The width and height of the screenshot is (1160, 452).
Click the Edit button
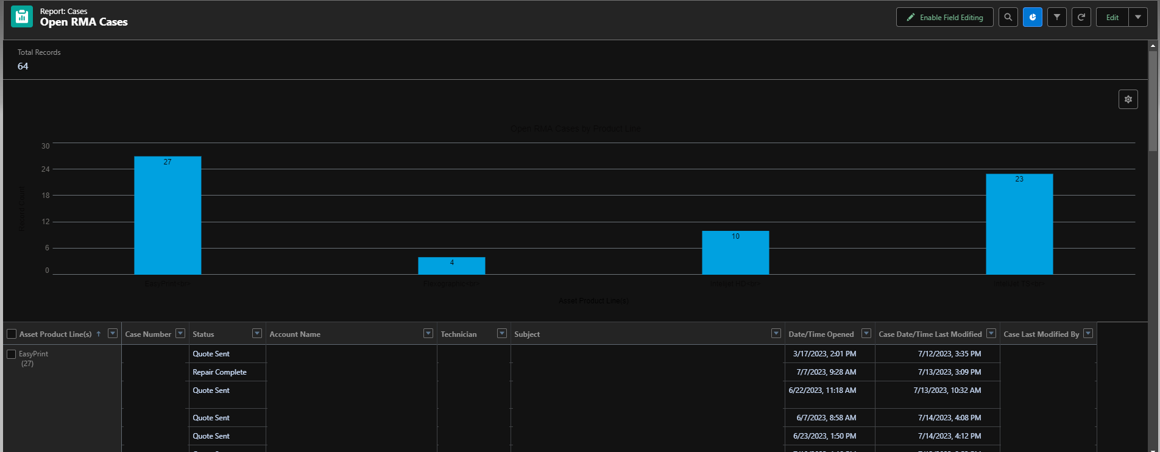(1112, 17)
